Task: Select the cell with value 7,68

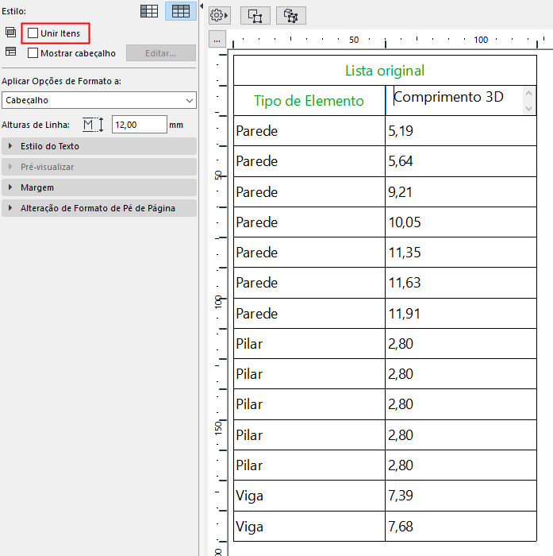Action: pyautogui.click(x=461, y=526)
